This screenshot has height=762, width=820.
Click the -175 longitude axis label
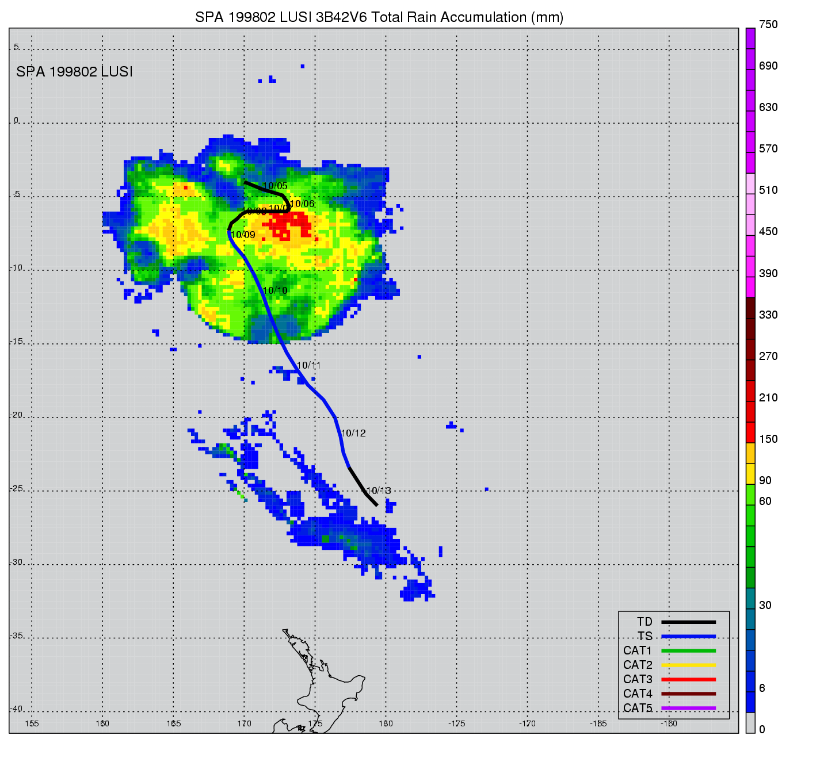click(x=457, y=723)
